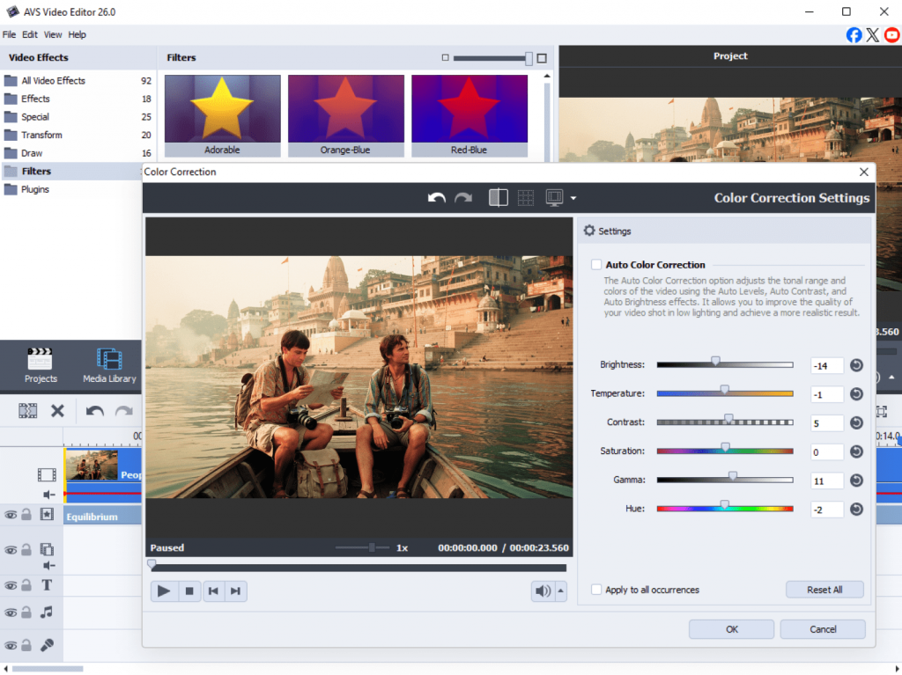This screenshot has width=902, height=675.
Task: Jump to the next frame button
Action: click(x=235, y=591)
